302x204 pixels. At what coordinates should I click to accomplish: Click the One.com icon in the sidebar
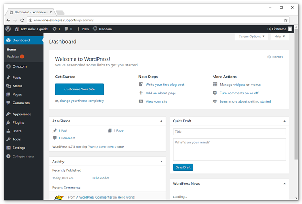(x=8, y=66)
